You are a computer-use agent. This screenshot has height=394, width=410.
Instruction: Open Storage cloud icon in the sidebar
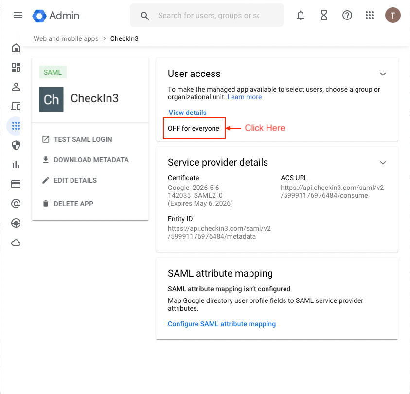(x=16, y=243)
